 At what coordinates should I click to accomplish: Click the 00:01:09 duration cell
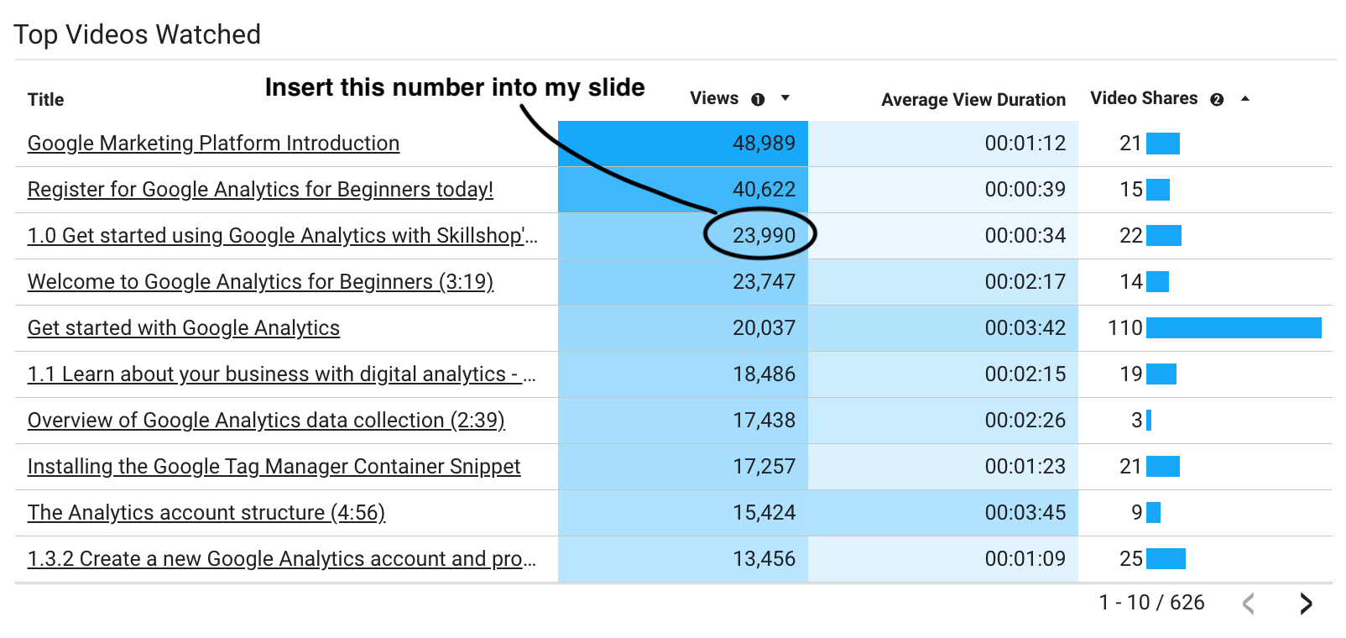943,559
